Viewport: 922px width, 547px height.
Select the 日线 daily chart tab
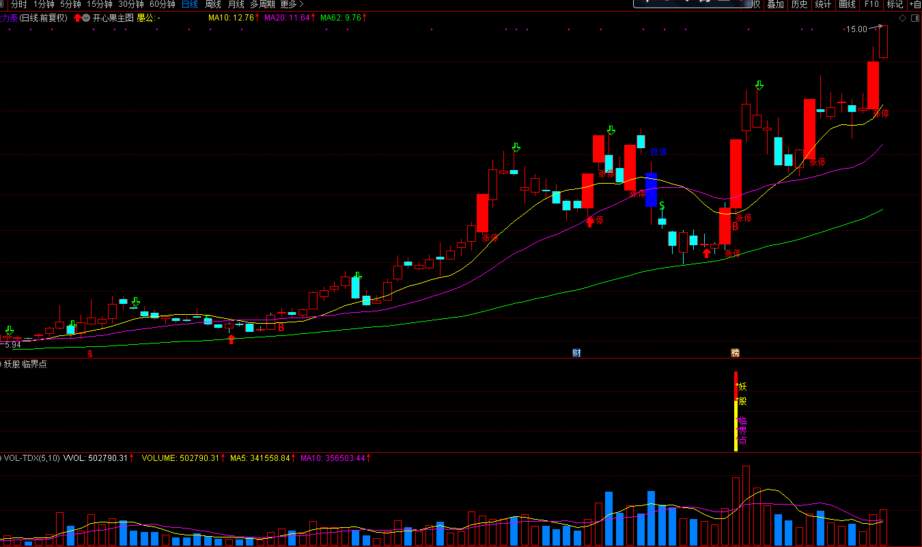tap(189, 4)
